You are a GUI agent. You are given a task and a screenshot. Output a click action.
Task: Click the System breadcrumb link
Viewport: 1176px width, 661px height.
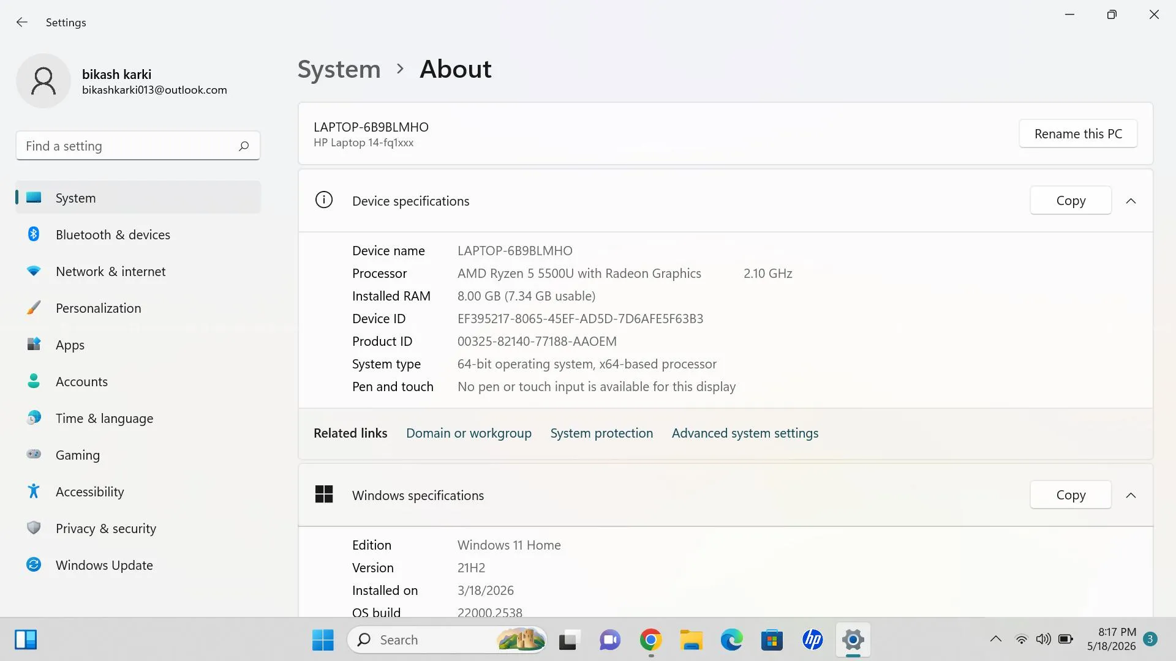point(339,69)
